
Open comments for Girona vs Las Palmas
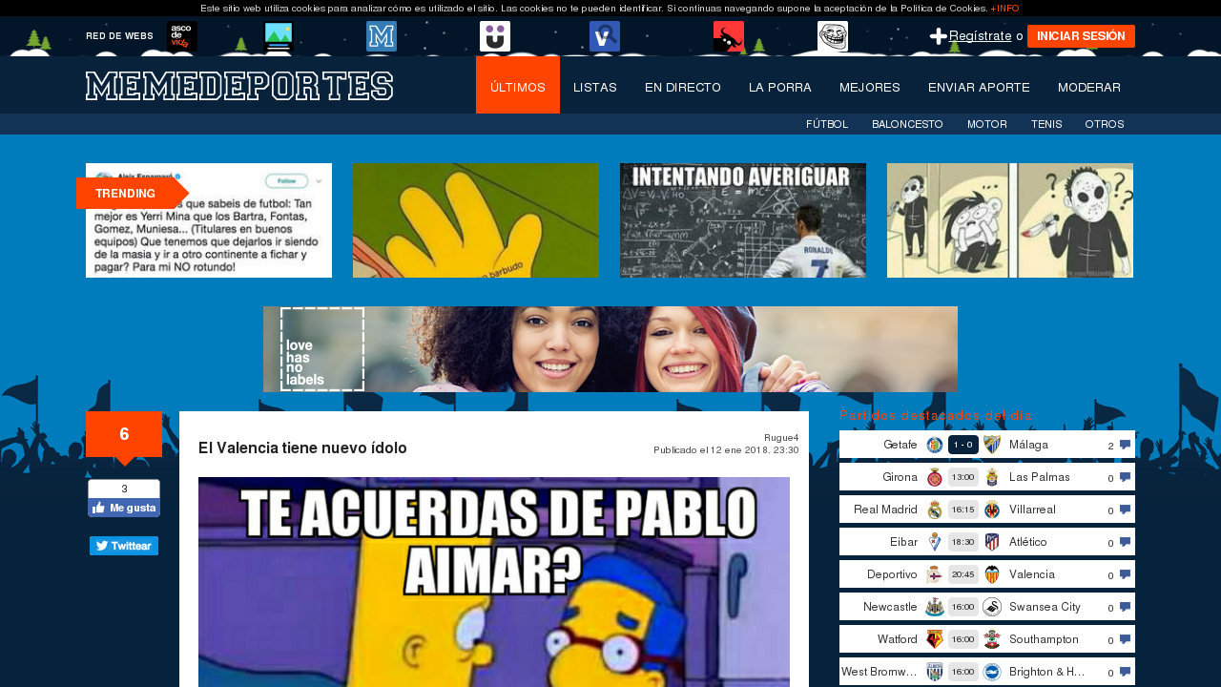(1126, 477)
